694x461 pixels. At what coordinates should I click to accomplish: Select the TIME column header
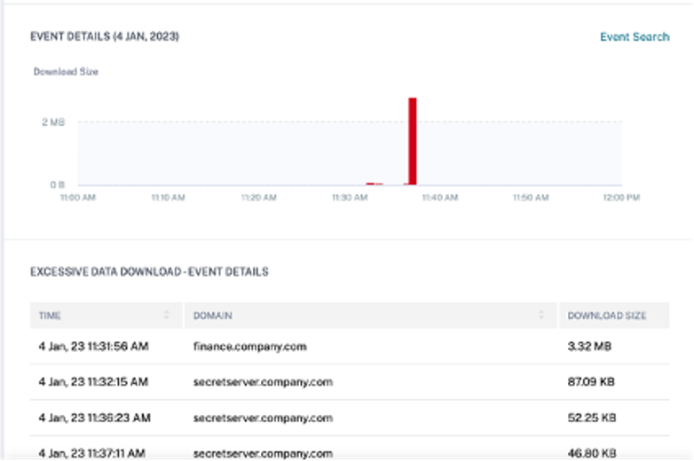click(x=51, y=316)
